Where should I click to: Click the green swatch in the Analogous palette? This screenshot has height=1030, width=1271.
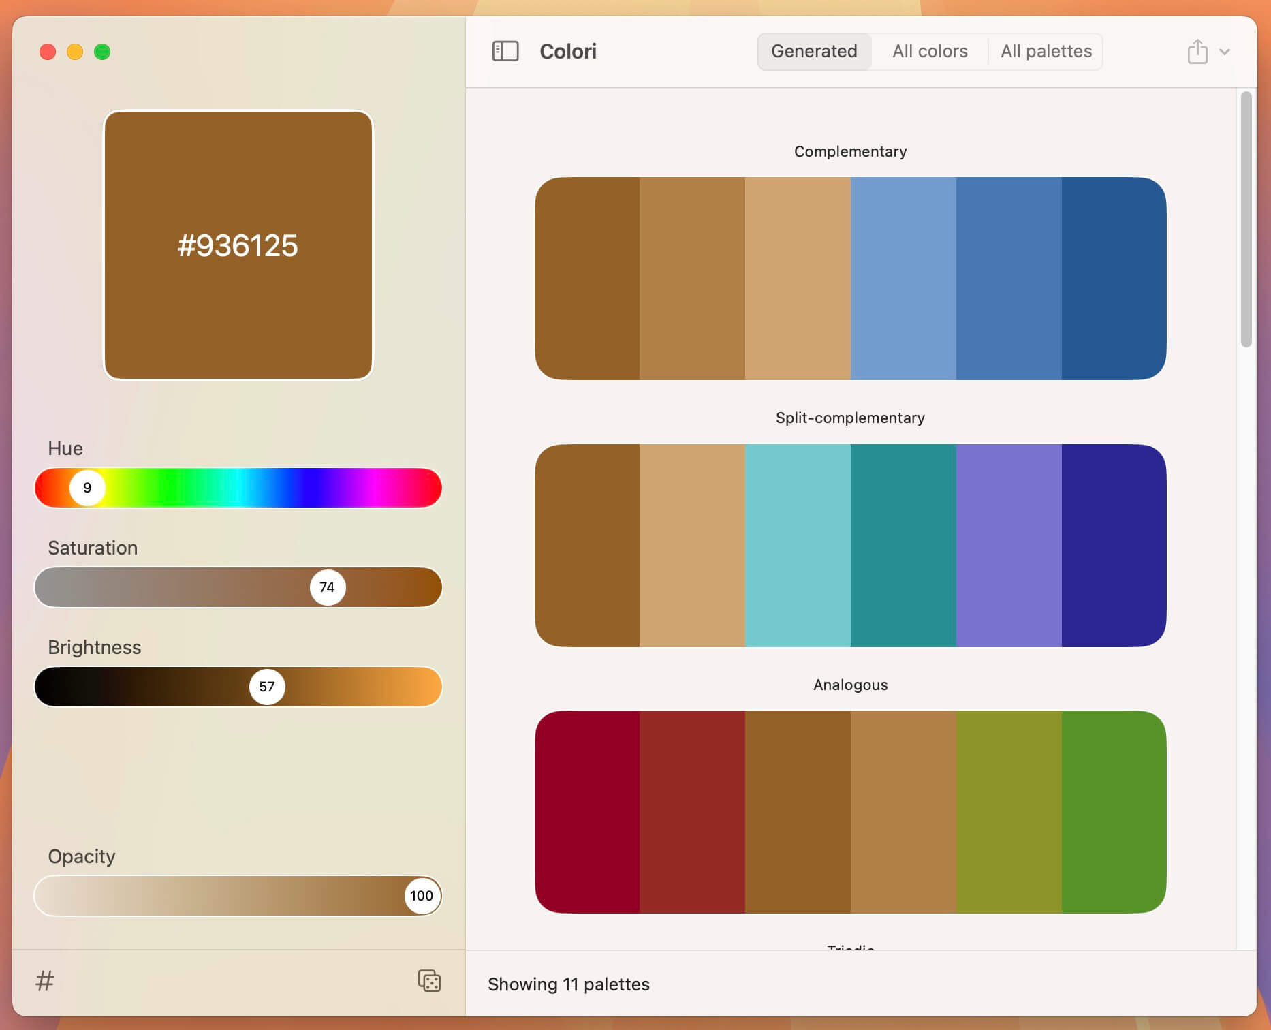tap(1114, 811)
